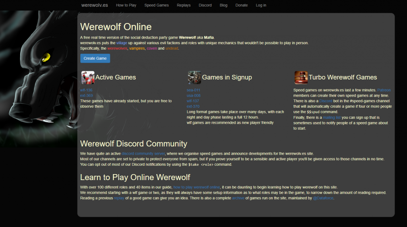The height and width of the screenshot is (227, 407).
Task: Follow the replay link
Action: pyautogui.click(x=119, y=198)
